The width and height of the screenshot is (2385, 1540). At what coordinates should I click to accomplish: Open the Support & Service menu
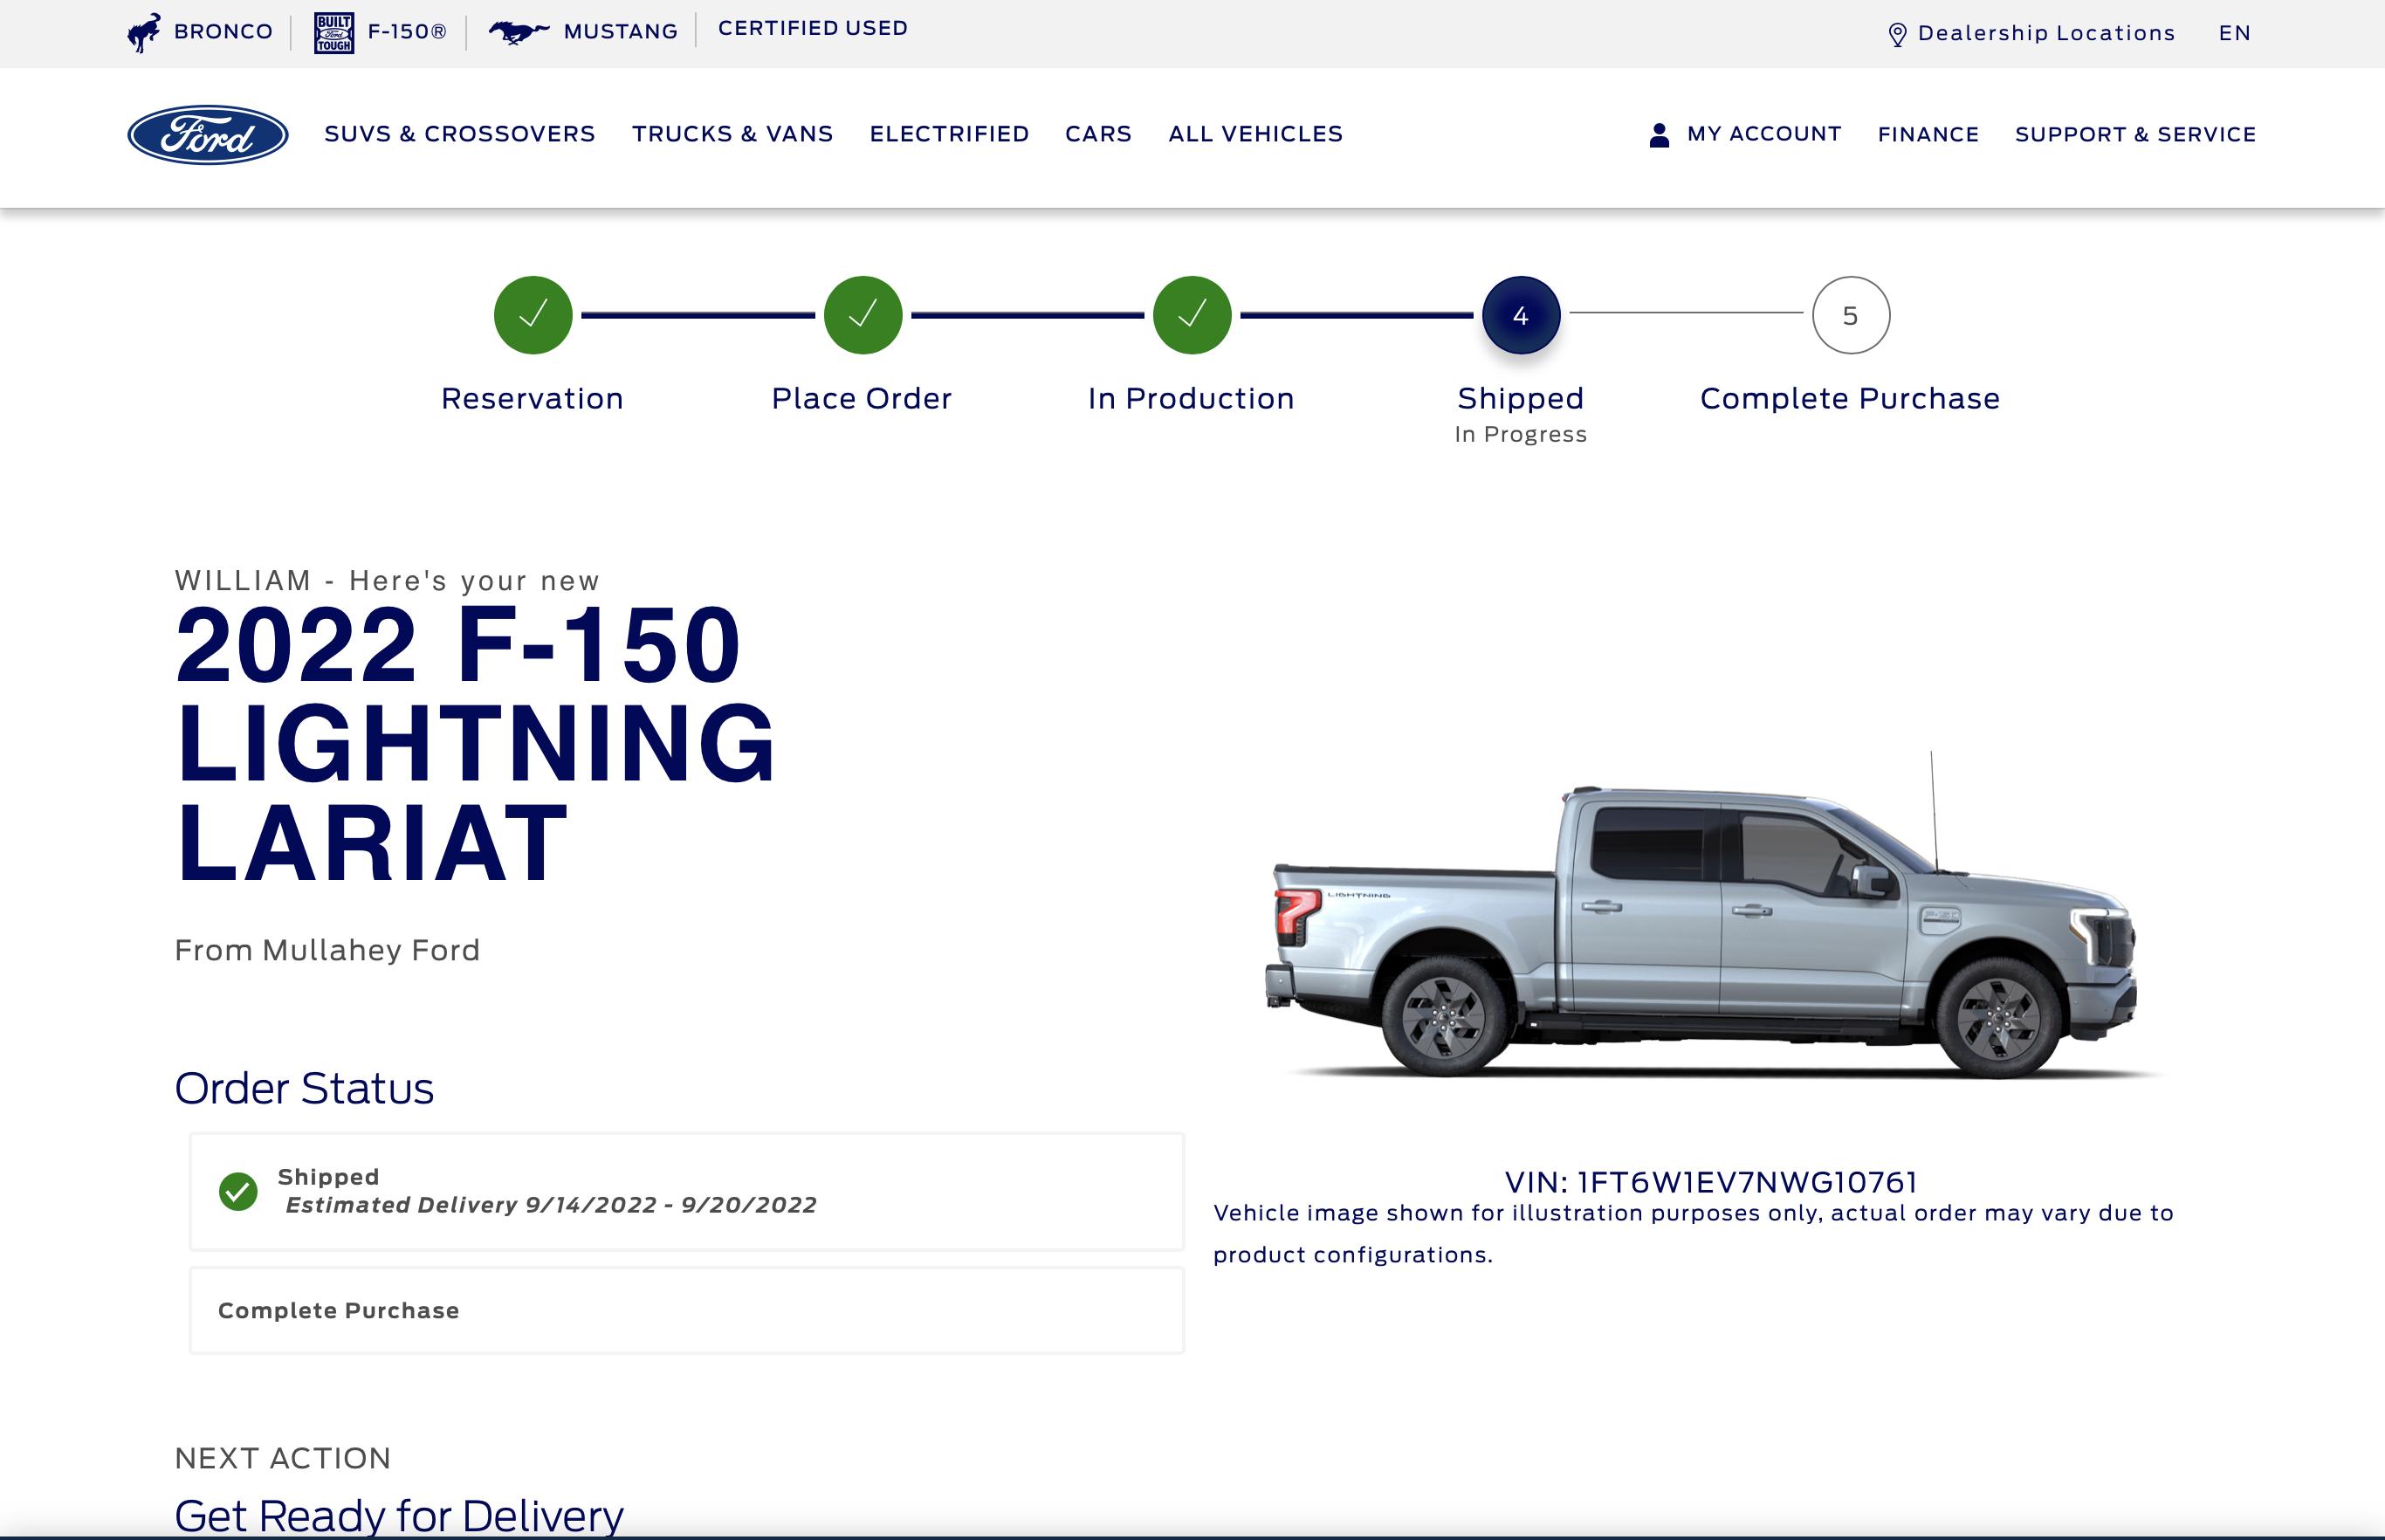[2135, 135]
